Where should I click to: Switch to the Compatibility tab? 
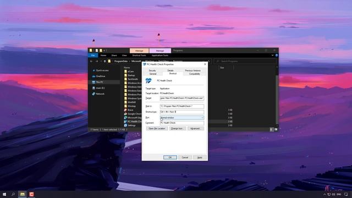point(194,74)
